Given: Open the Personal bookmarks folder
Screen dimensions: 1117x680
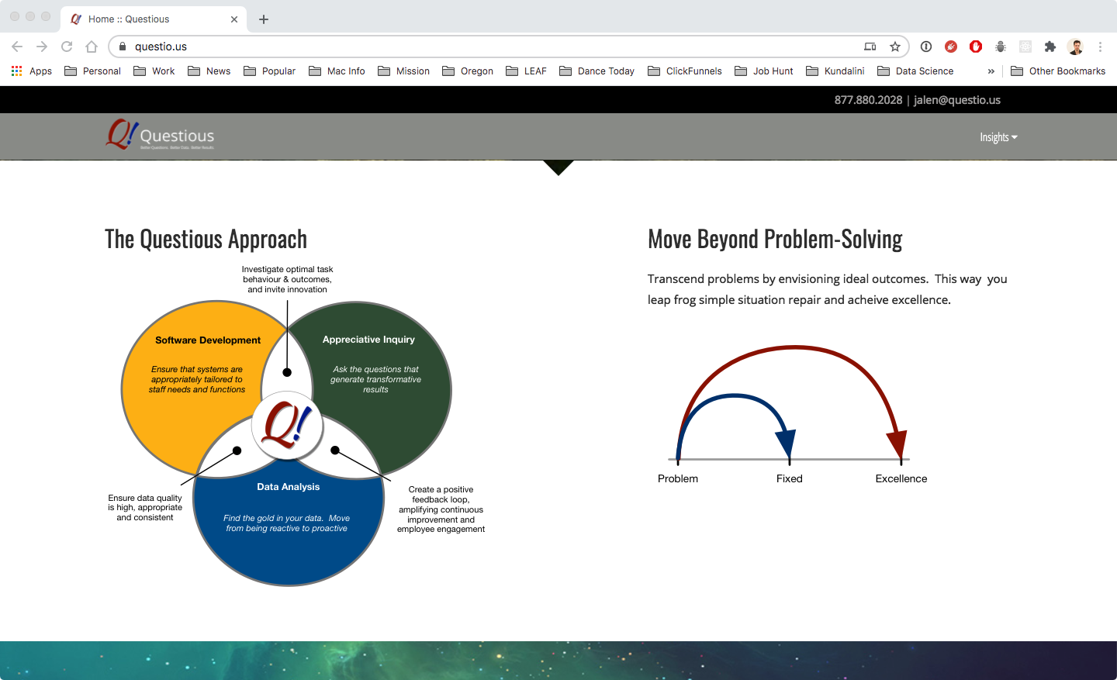Looking at the screenshot, I should (92, 71).
